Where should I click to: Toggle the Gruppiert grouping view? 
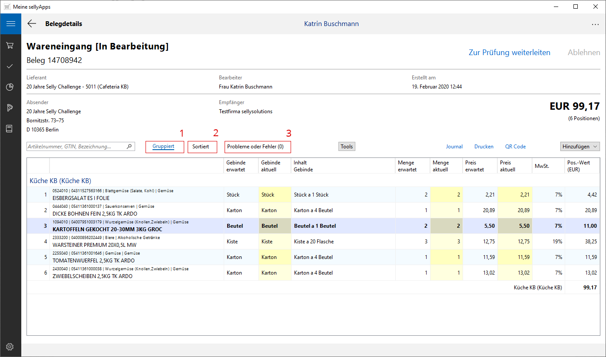(163, 147)
